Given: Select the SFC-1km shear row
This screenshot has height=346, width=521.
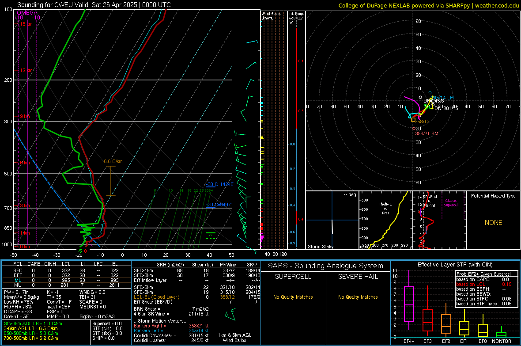Looking at the screenshot, I should click(x=196, y=270).
